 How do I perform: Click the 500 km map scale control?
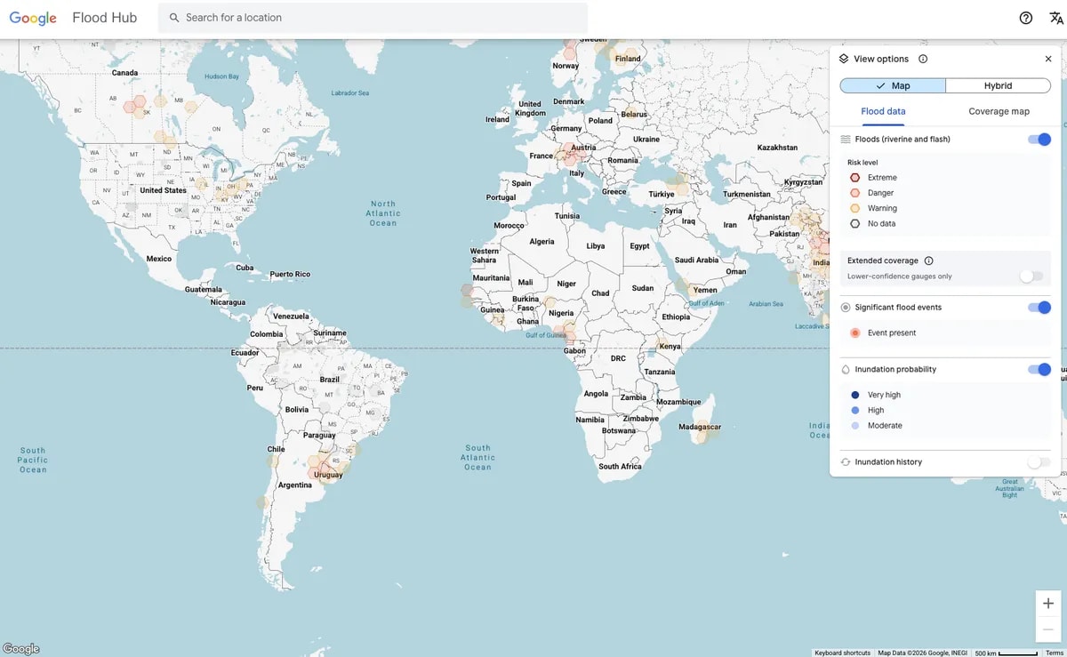(1006, 653)
